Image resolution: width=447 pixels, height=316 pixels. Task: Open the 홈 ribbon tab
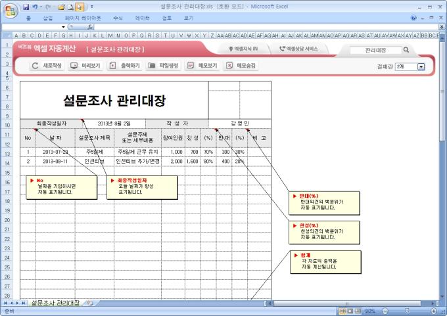28,18
